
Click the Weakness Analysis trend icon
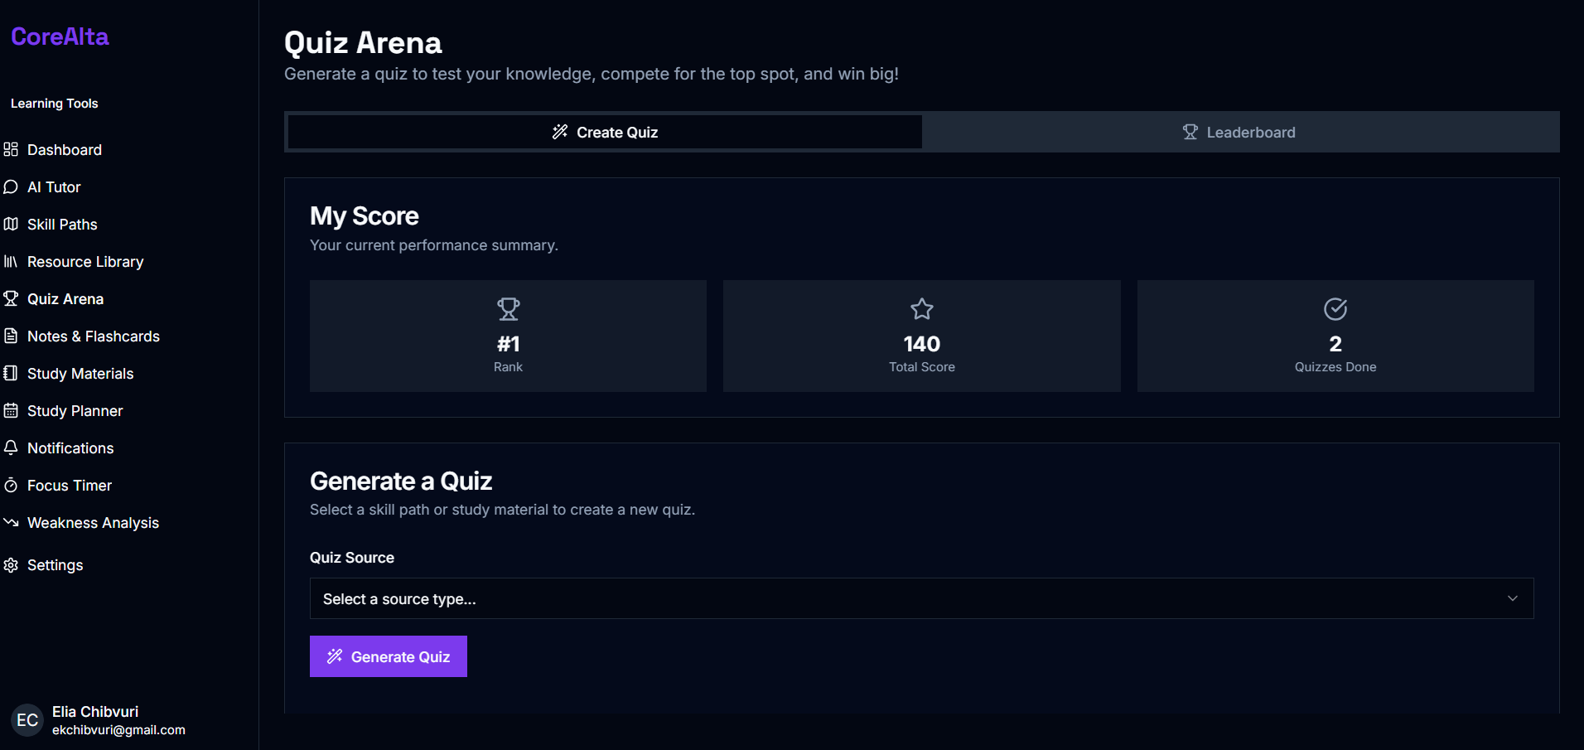pos(11,522)
